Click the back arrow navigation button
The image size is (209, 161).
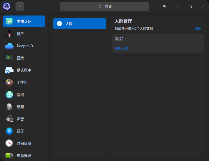pyautogui.click(x=20, y=6)
